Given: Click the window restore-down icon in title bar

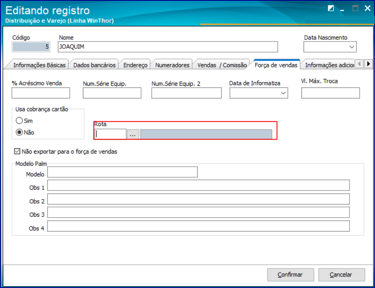Looking at the screenshot, I should coord(331,8).
